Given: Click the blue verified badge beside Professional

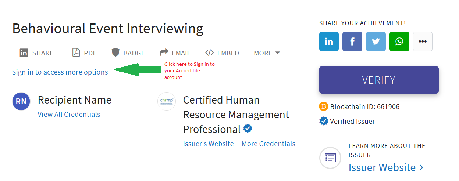Looking at the screenshot, I should pos(248,129).
